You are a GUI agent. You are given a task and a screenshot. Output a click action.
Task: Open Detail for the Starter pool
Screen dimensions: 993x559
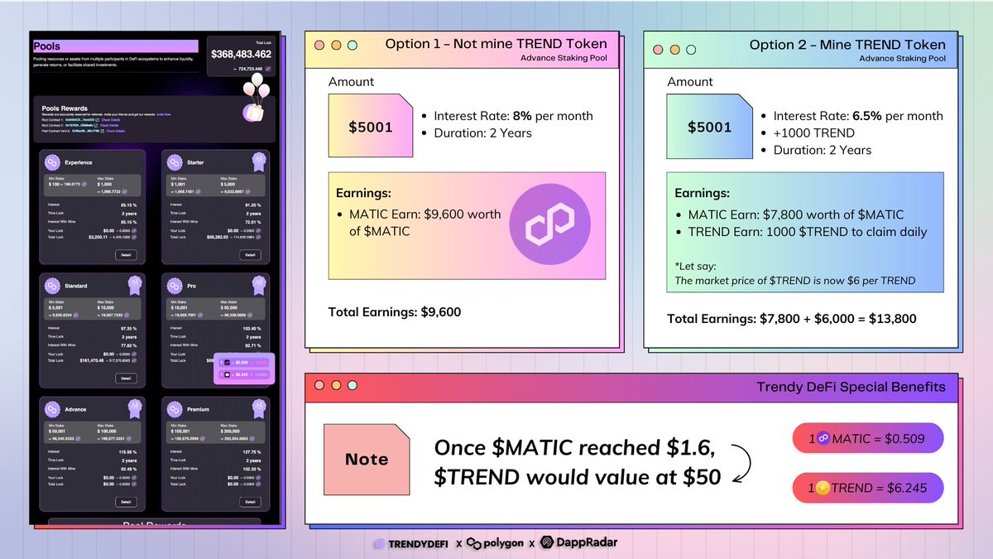[x=250, y=254]
